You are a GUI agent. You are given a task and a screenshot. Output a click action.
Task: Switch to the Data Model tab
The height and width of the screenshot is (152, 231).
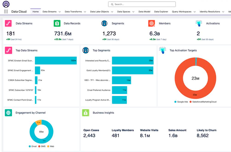[144, 12]
